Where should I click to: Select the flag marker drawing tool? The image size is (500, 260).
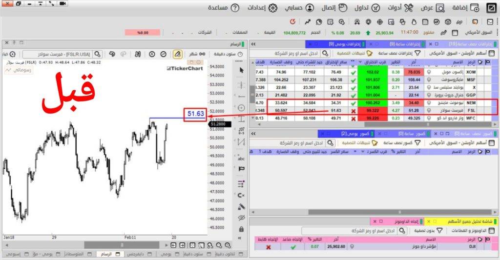coord(241,169)
